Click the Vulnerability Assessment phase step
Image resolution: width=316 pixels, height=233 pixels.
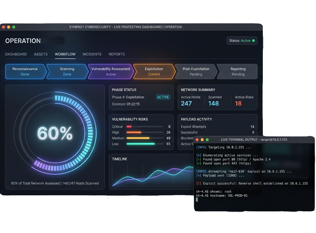click(111, 71)
